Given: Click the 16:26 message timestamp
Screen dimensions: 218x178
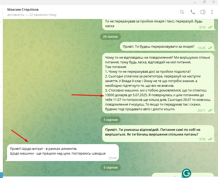Looking at the screenshot, I should tap(201, 48).
